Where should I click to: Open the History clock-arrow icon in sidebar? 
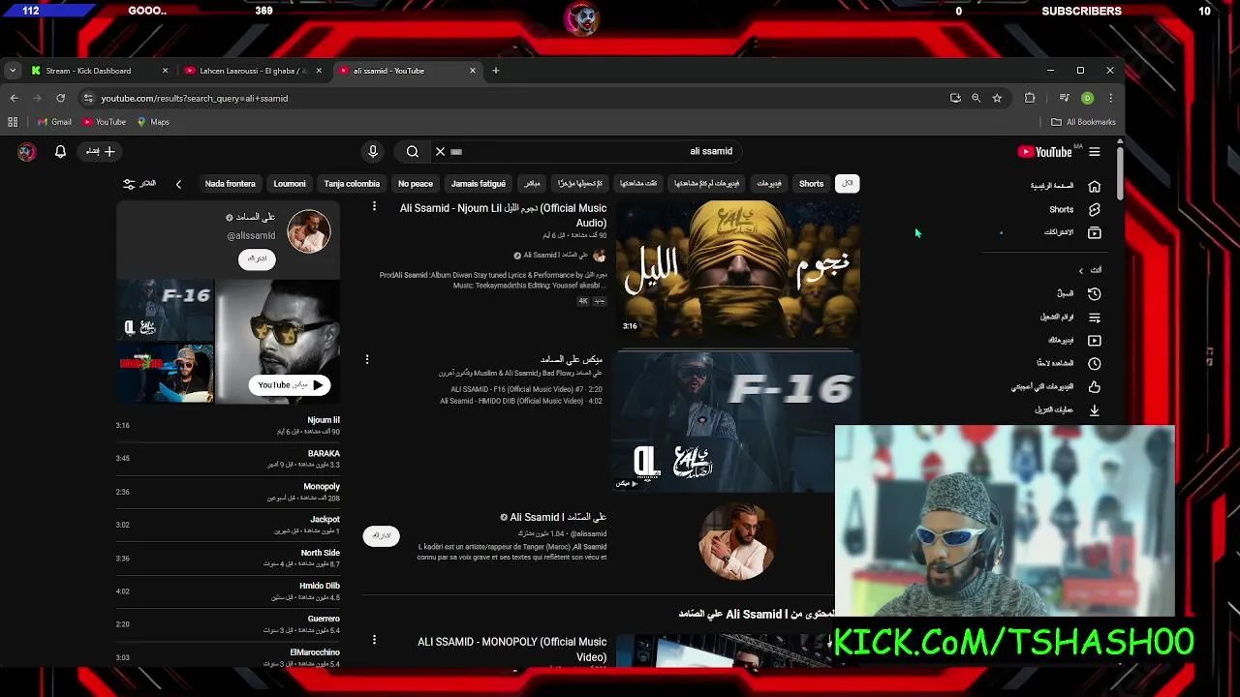(1095, 293)
